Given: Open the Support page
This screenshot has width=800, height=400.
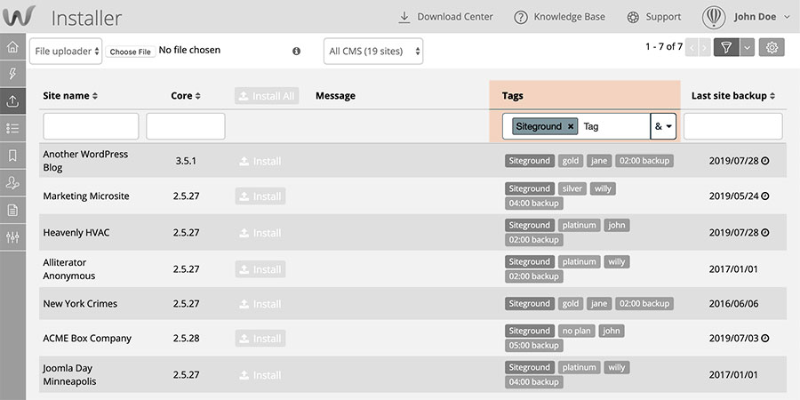Looking at the screenshot, I should point(654,17).
